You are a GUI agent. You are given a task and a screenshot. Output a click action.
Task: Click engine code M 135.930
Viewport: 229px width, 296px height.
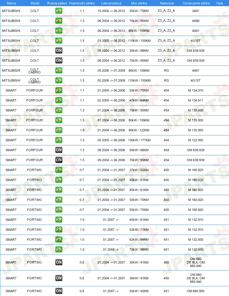click(x=196, y=110)
